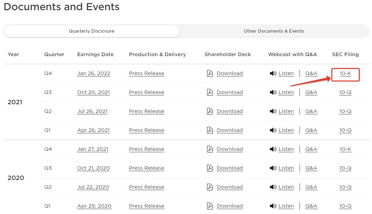Open the 10-Q filing for Q1 2021
Image resolution: width=372 pixels, height=214 pixels.
click(x=345, y=130)
